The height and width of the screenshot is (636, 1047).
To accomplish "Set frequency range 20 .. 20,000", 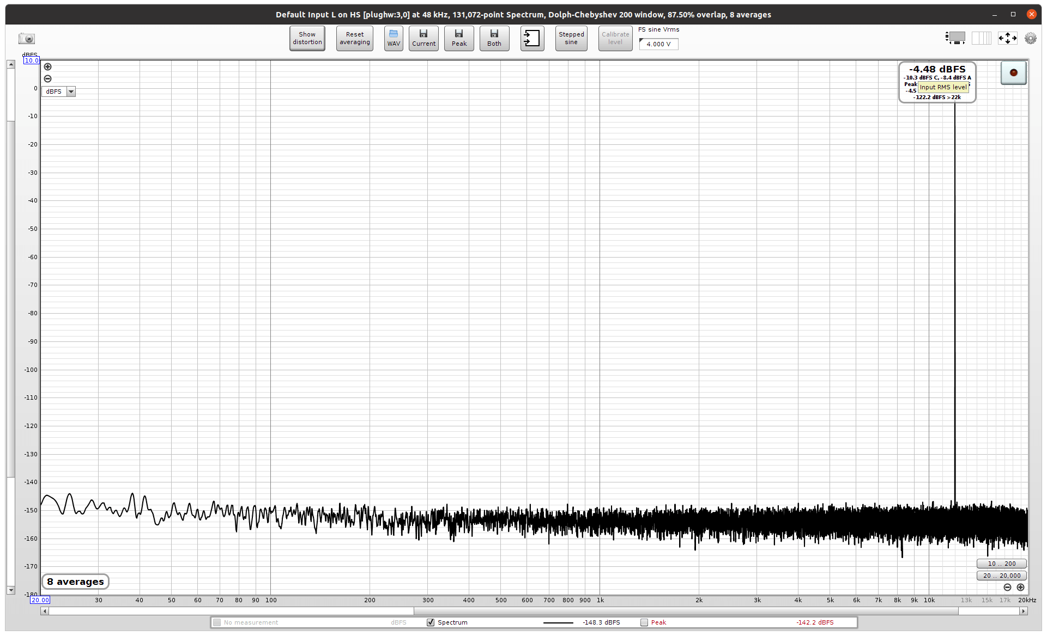I will point(1002,576).
